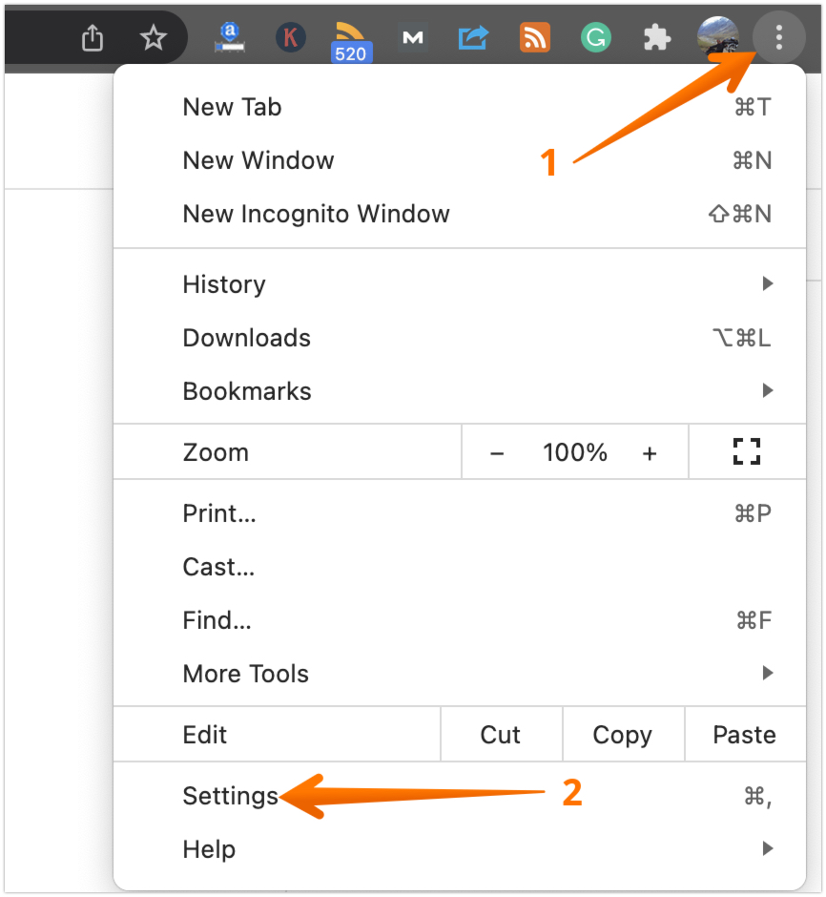Screen dimensions: 826x897
Task: Expand the History submenu
Action: point(223,283)
